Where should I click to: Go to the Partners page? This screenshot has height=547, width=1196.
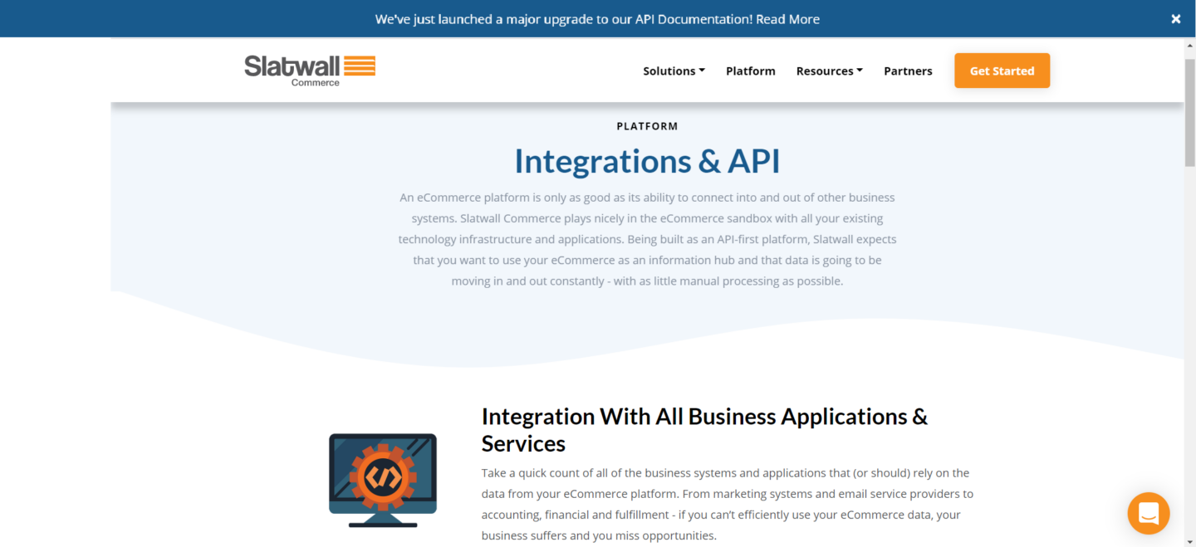(x=907, y=71)
